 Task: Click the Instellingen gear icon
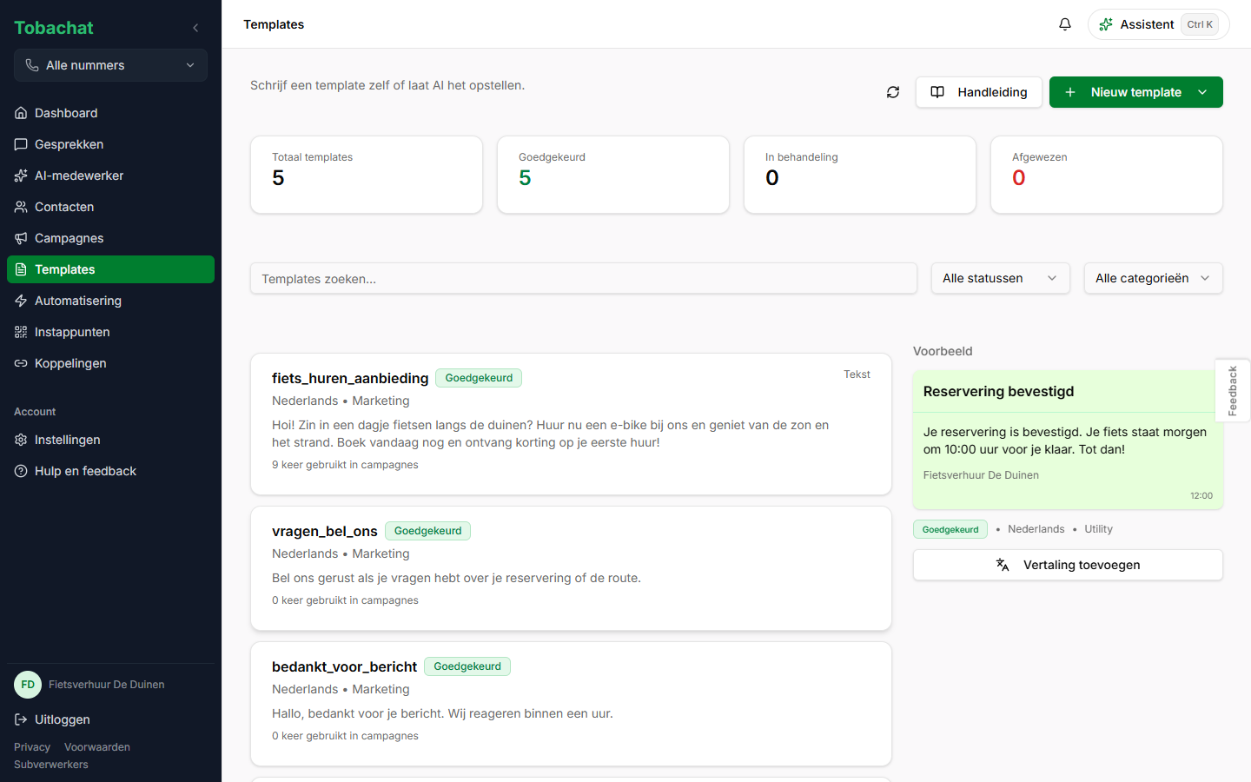21,440
